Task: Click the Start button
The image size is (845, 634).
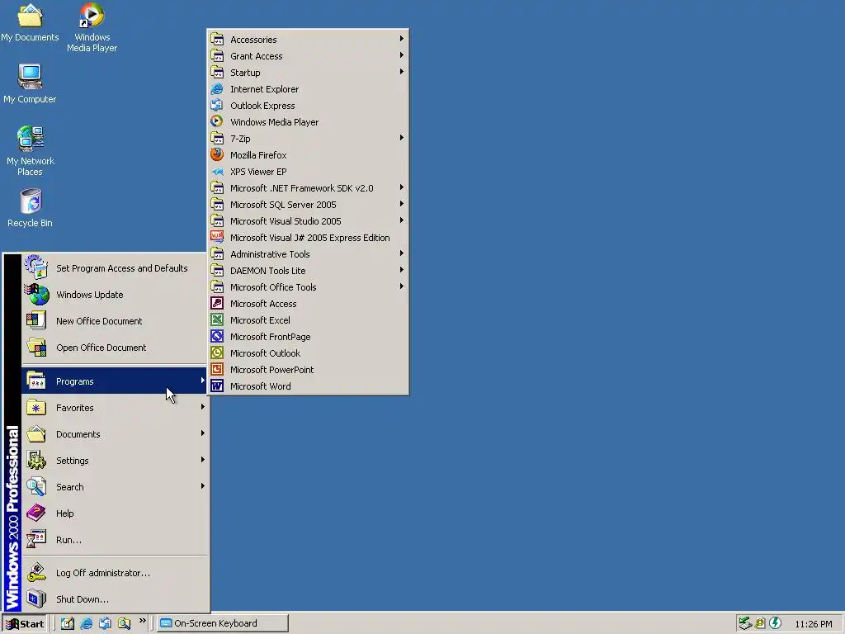Action: 25,623
